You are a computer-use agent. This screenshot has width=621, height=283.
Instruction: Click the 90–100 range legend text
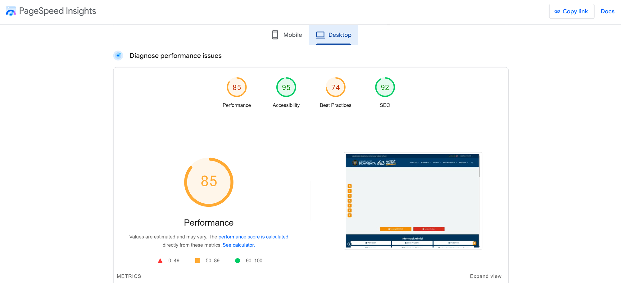(x=254, y=261)
